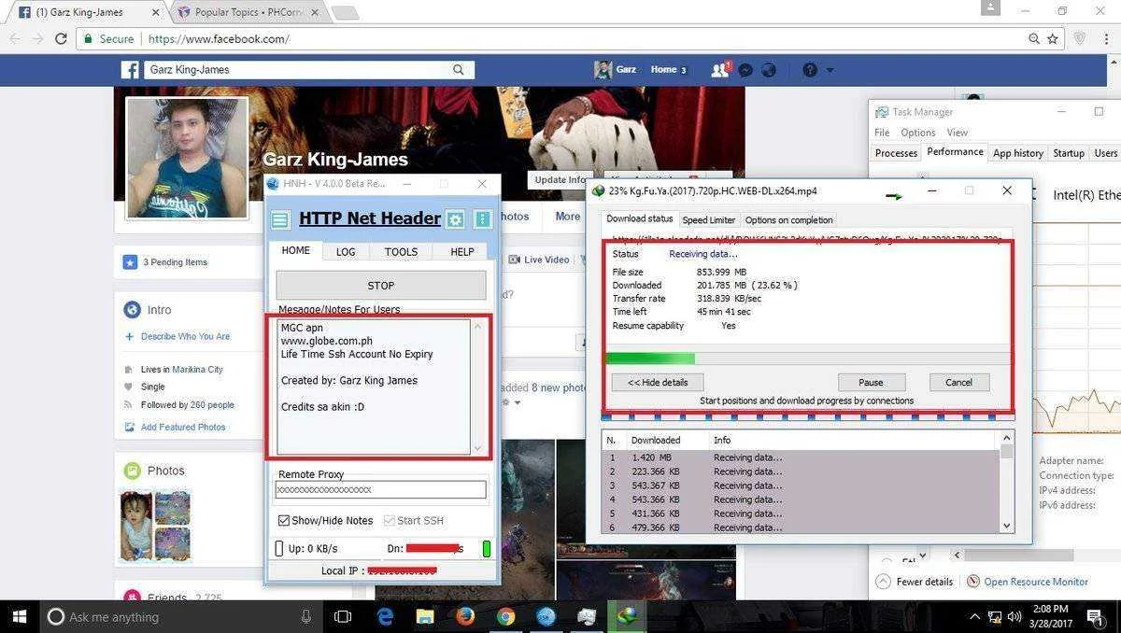Open Firefox from the taskbar

point(465,616)
